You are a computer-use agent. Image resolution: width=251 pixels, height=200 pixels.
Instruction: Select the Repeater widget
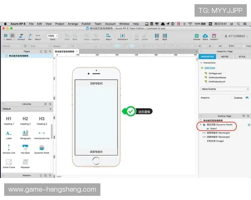tap(25, 164)
